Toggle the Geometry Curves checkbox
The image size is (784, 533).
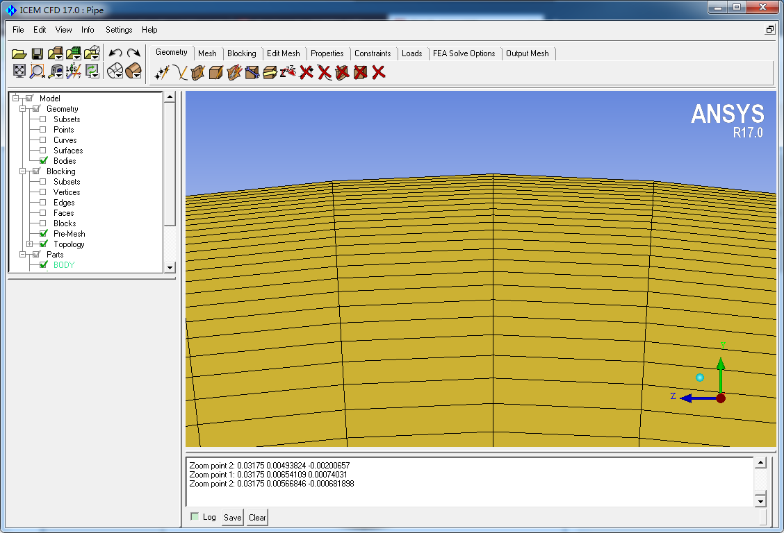tap(43, 140)
